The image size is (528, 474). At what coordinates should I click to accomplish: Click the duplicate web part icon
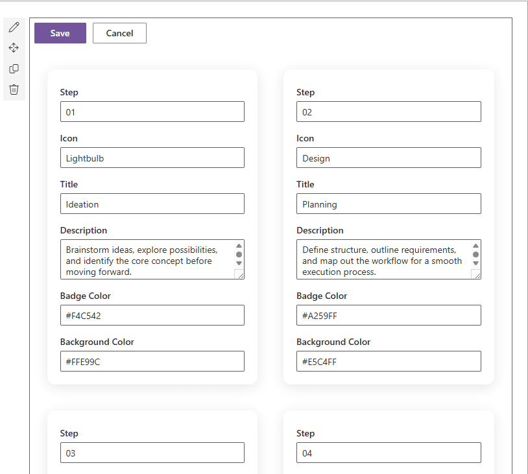(x=14, y=69)
